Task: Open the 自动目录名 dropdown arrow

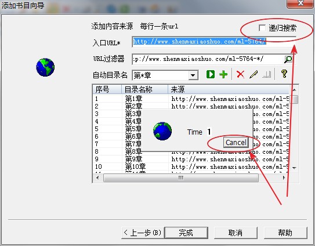Action: coord(193,75)
